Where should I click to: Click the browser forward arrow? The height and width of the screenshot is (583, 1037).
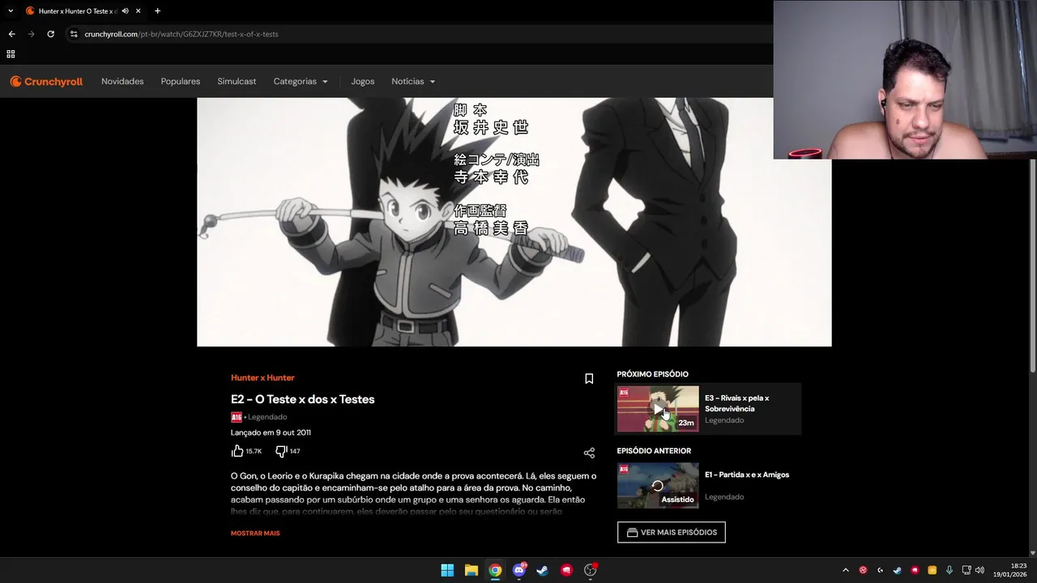coord(31,34)
